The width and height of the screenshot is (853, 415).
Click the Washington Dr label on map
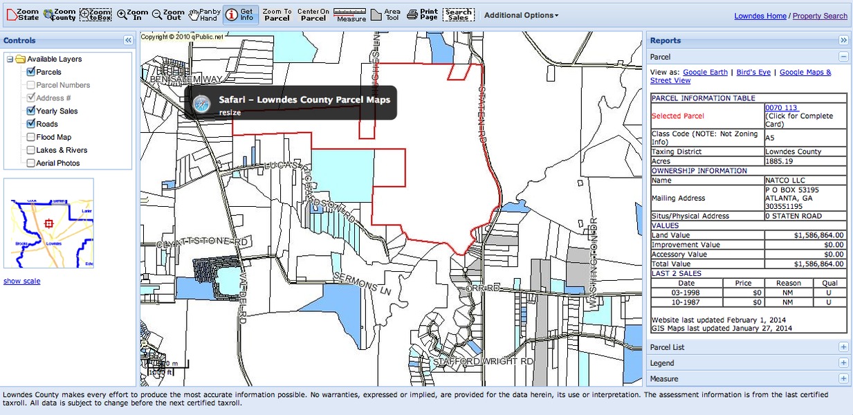pyautogui.click(x=592, y=263)
